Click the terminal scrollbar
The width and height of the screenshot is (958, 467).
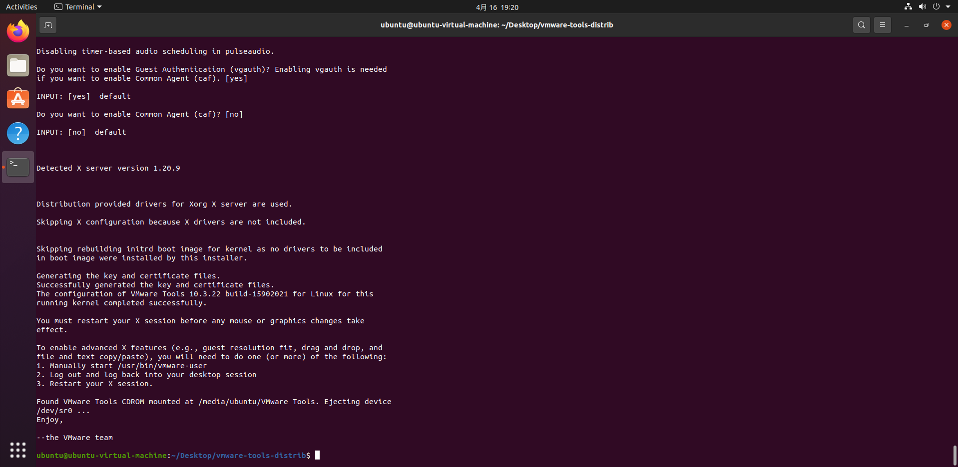click(x=955, y=455)
